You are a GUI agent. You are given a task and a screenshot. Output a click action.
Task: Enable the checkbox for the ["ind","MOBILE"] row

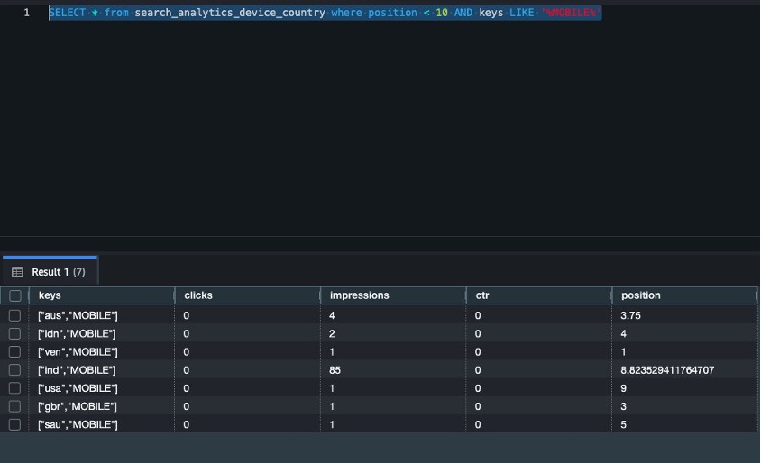point(14,370)
